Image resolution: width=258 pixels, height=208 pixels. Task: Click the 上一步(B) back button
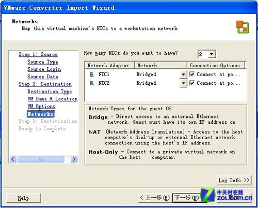(x=155, y=198)
